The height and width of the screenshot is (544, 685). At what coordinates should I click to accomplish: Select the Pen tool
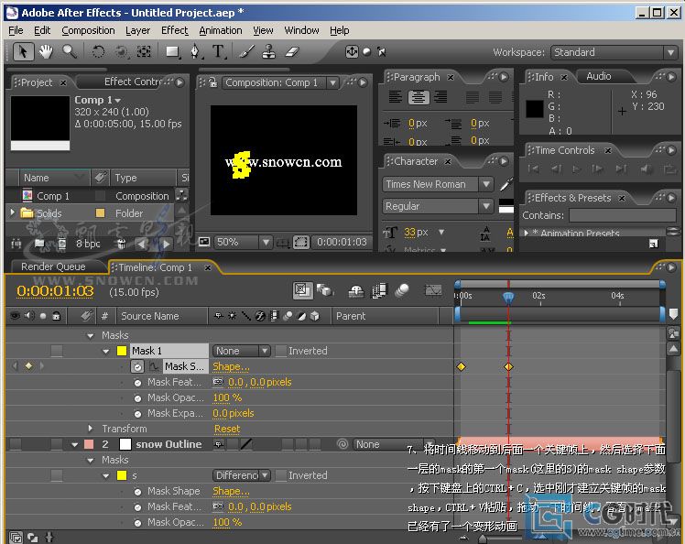pyautogui.click(x=195, y=51)
